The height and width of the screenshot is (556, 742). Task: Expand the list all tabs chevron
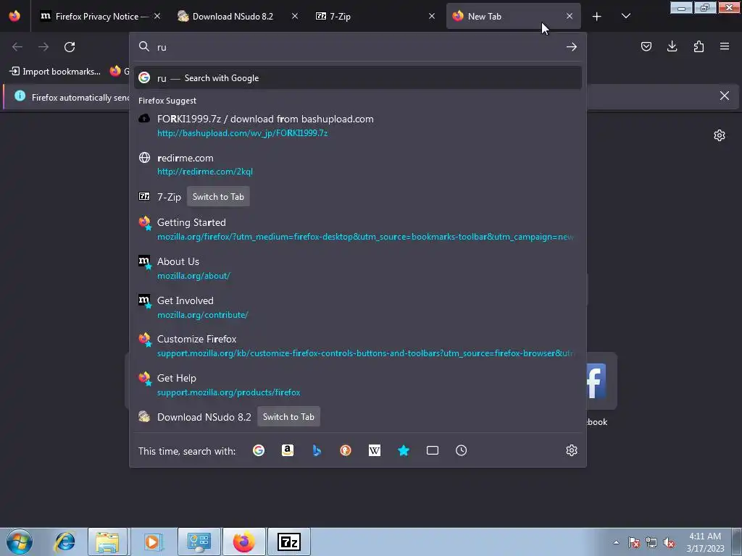pos(625,17)
